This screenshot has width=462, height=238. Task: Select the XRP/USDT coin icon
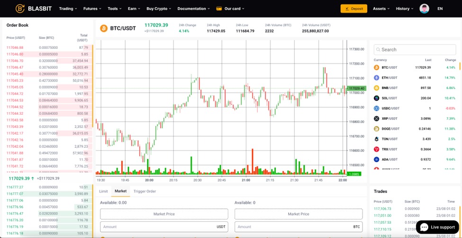pos(377,119)
